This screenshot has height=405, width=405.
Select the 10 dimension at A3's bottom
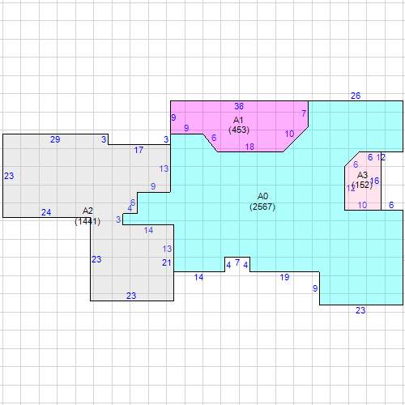(x=362, y=205)
